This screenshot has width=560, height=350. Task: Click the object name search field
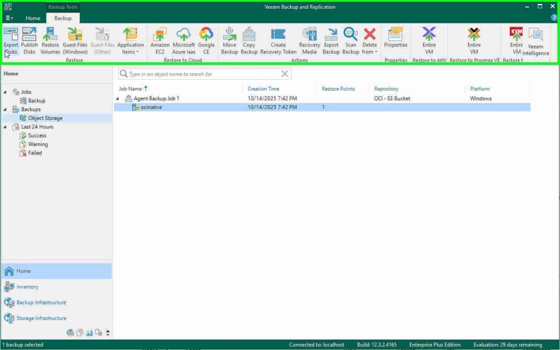[202, 74]
